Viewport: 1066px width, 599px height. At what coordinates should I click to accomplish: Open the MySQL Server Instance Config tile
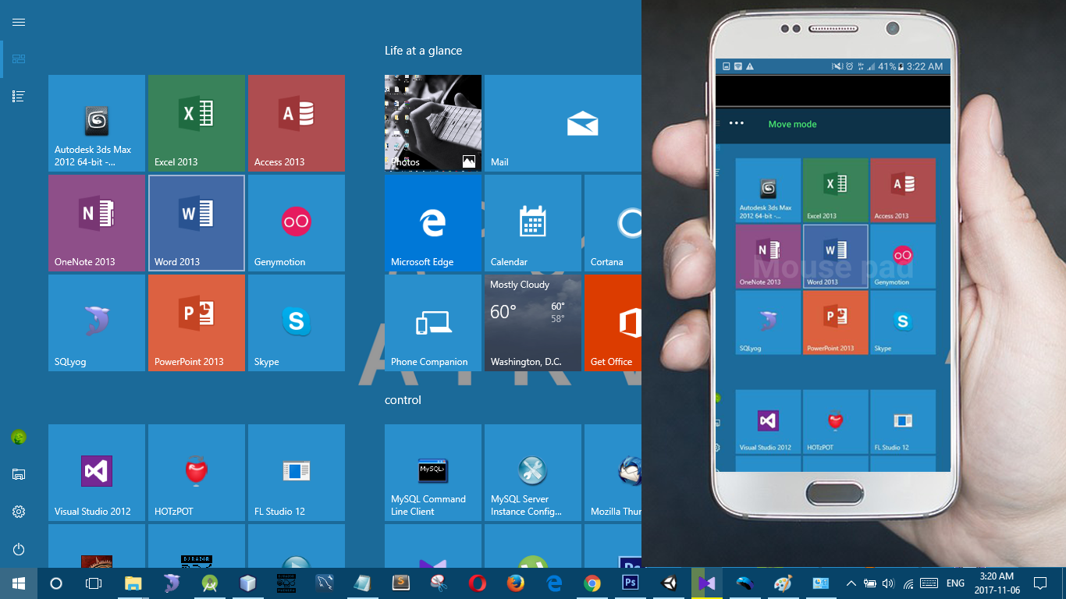(533, 473)
